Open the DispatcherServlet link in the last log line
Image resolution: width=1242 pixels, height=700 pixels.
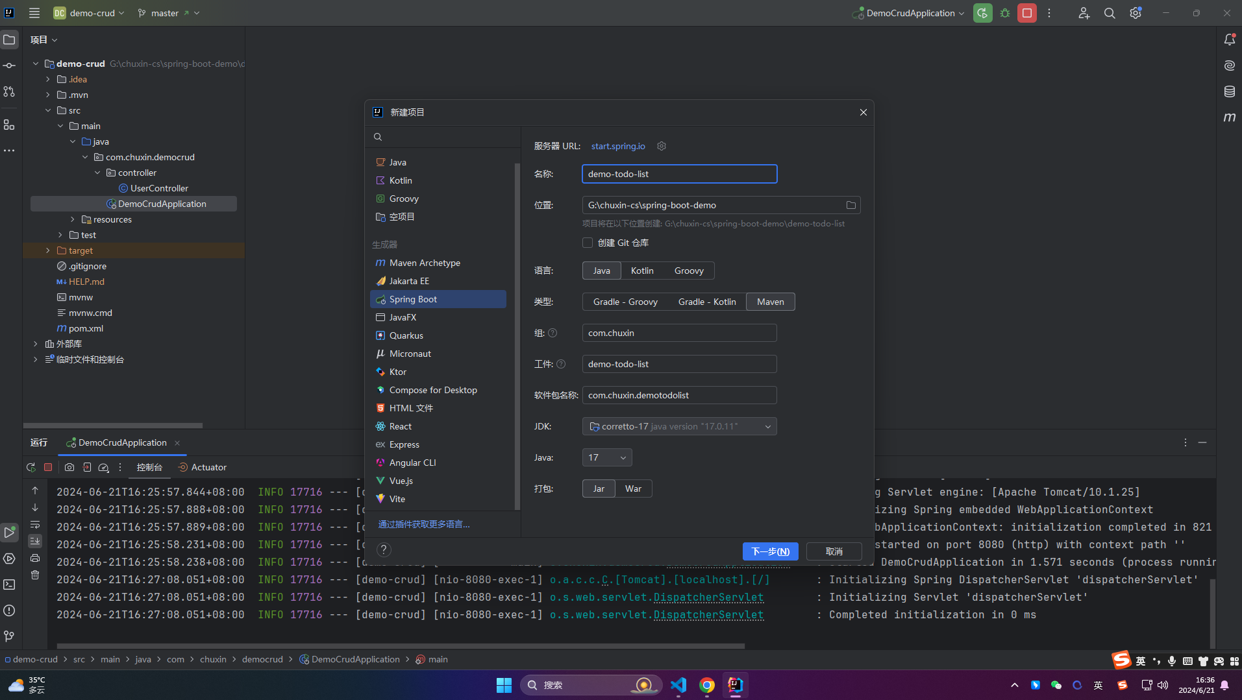point(708,614)
